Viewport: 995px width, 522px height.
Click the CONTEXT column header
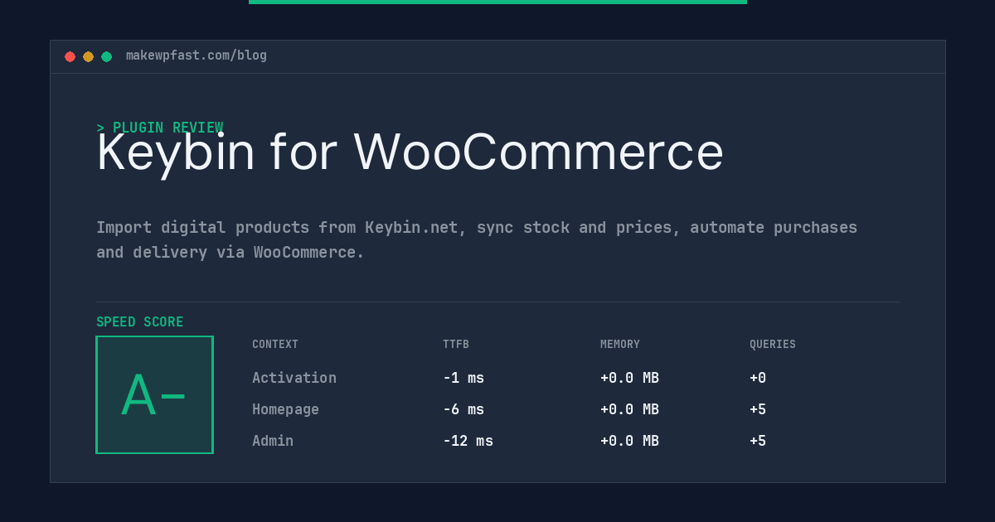[x=275, y=345]
